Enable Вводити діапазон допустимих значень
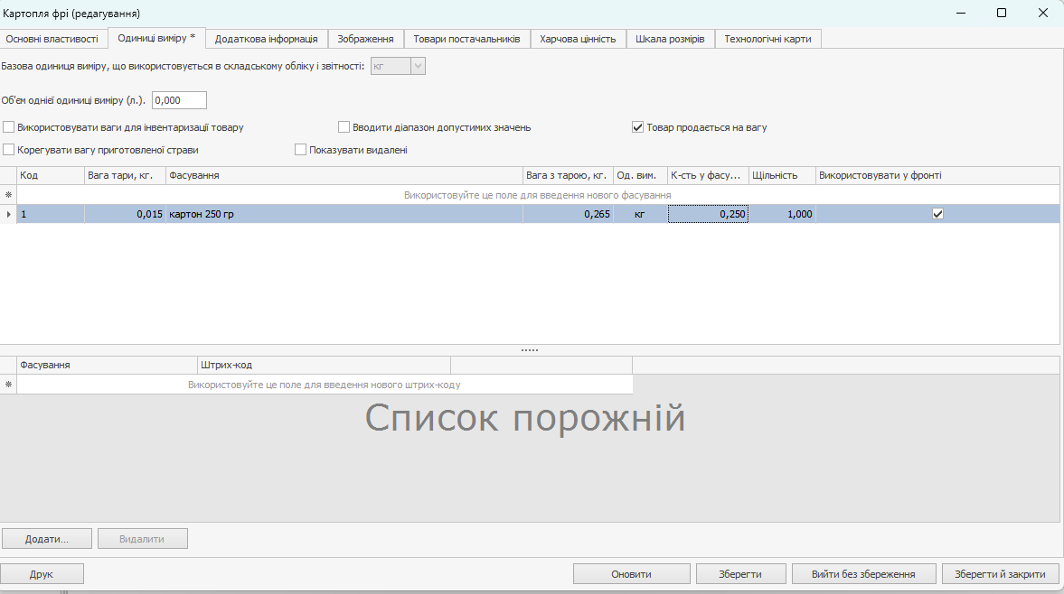 (344, 127)
